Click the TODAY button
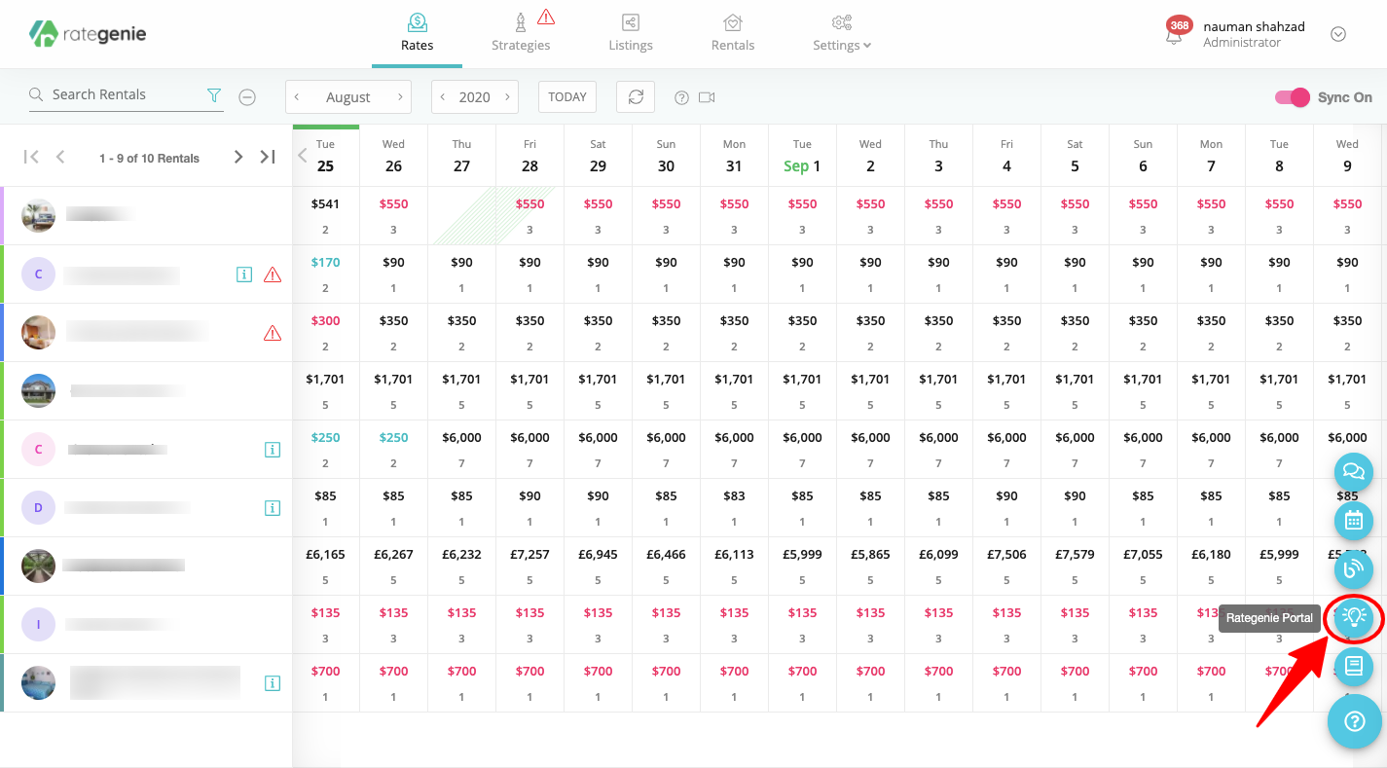 567,96
